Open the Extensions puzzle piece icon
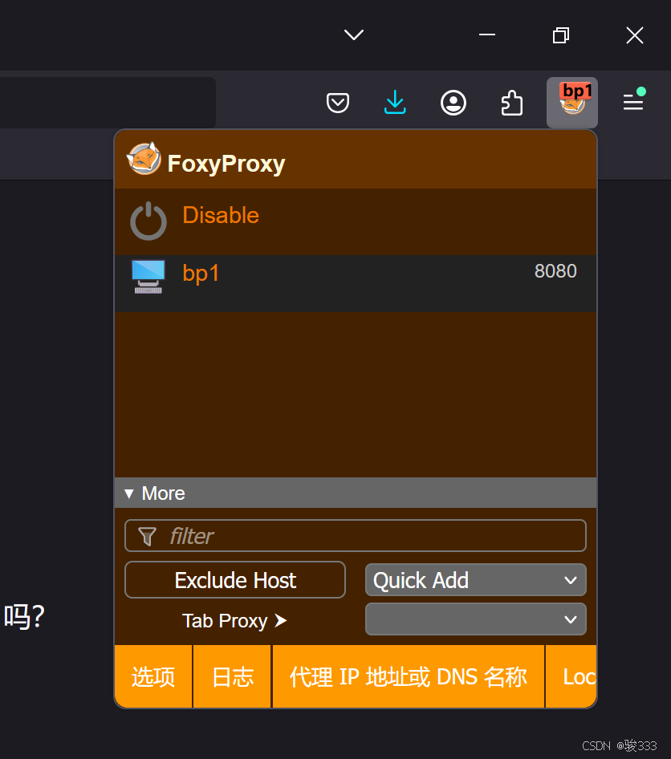 pyautogui.click(x=511, y=103)
